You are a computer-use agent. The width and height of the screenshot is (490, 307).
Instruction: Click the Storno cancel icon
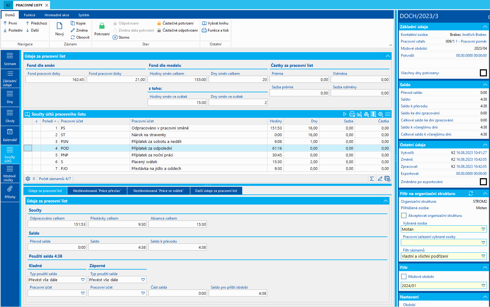coord(115,37)
